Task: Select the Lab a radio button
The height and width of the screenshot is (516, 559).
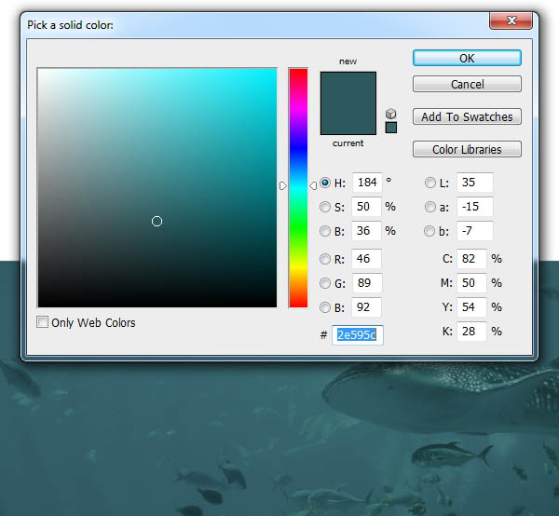Action: (429, 207)
